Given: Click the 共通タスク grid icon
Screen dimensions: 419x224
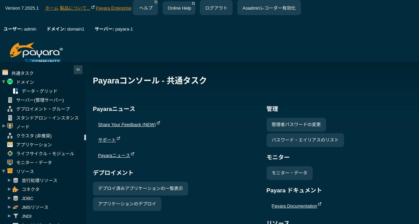Looking at the screenshot, I should pyautogui.click(x=5, y=72).
